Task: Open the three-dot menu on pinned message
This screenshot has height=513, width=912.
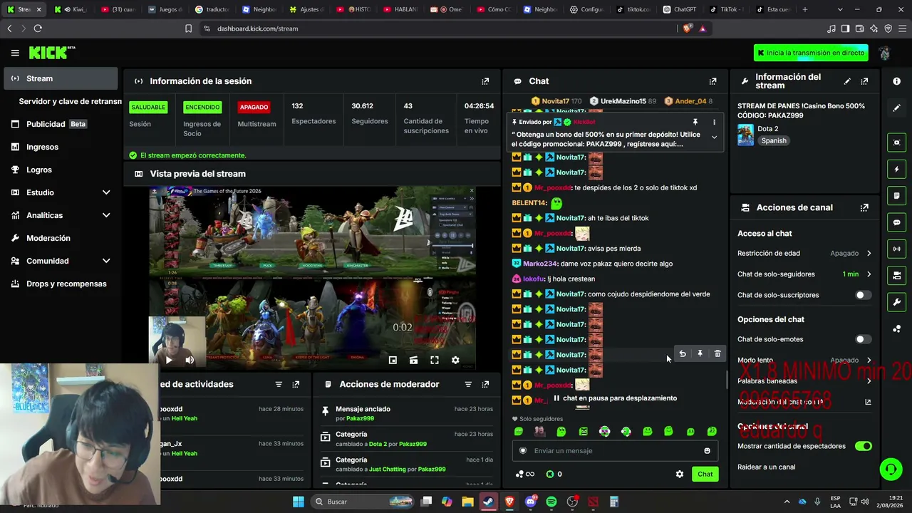Action: click(714, 123)
